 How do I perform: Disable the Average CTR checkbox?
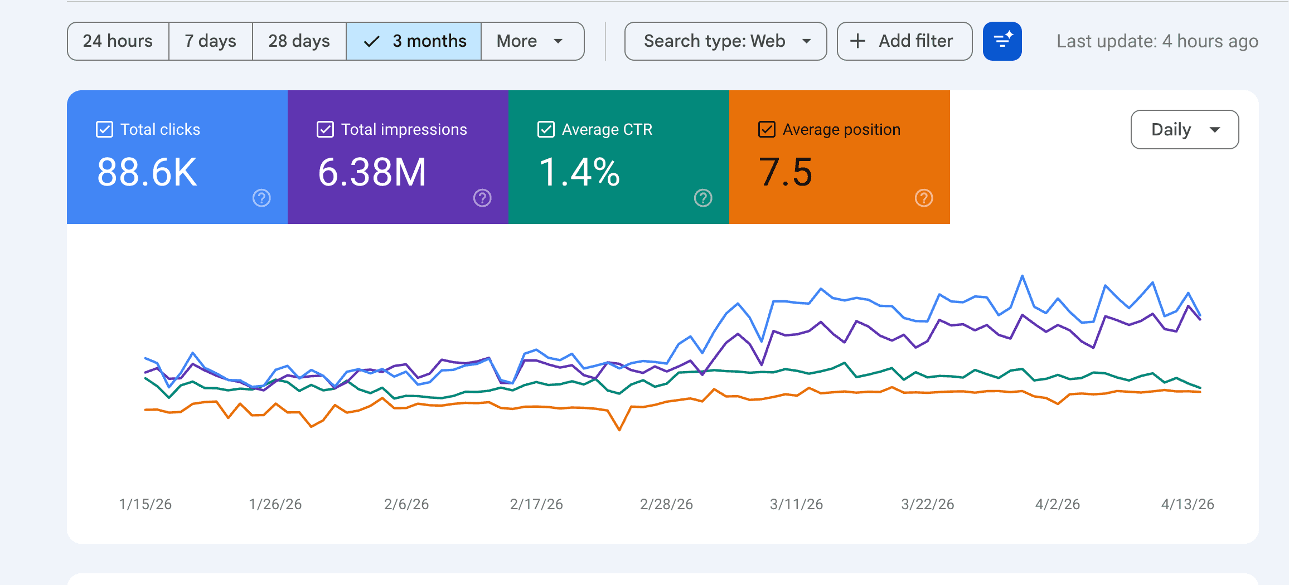click(546, 129)
